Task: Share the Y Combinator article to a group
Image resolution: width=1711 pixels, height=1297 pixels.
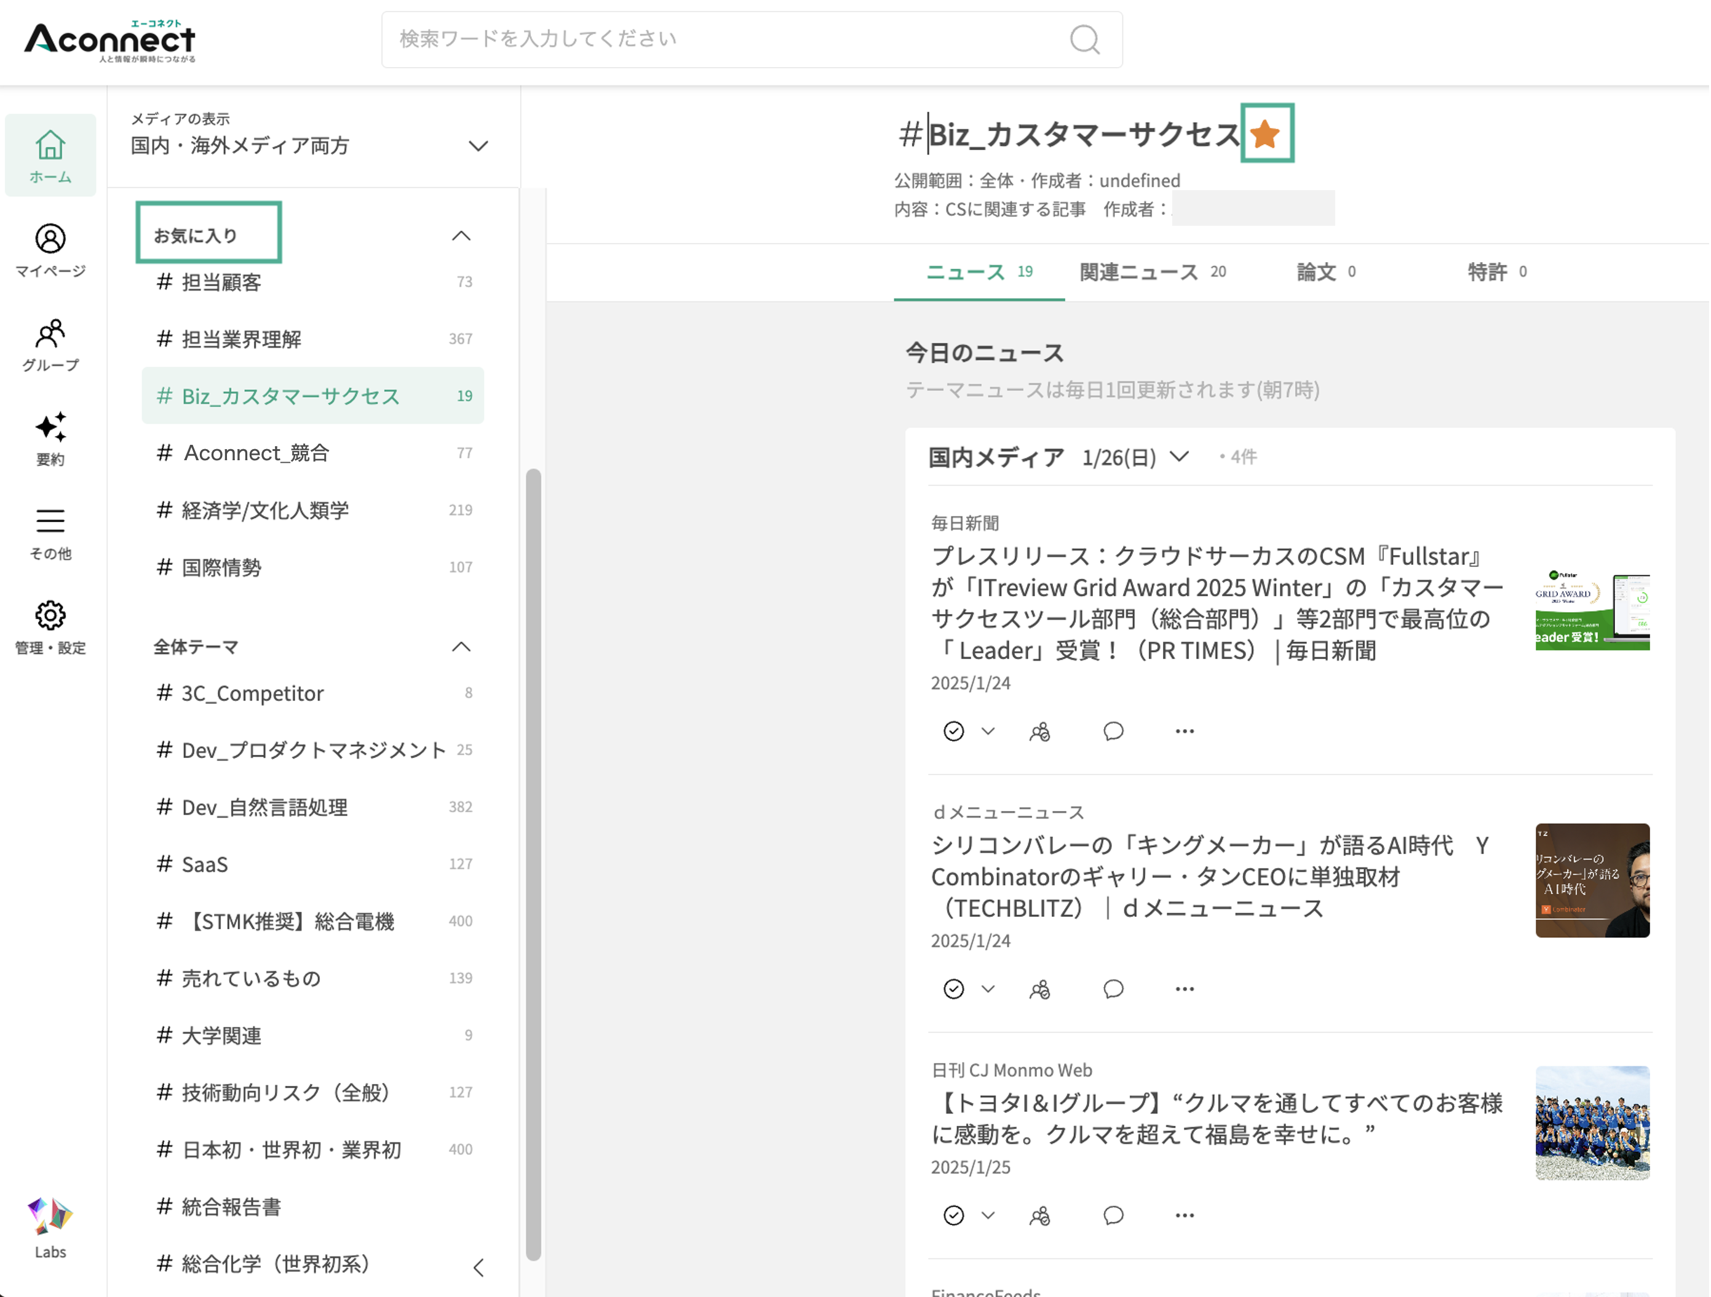Action: pyautogui.click(x=1039, y=989)
